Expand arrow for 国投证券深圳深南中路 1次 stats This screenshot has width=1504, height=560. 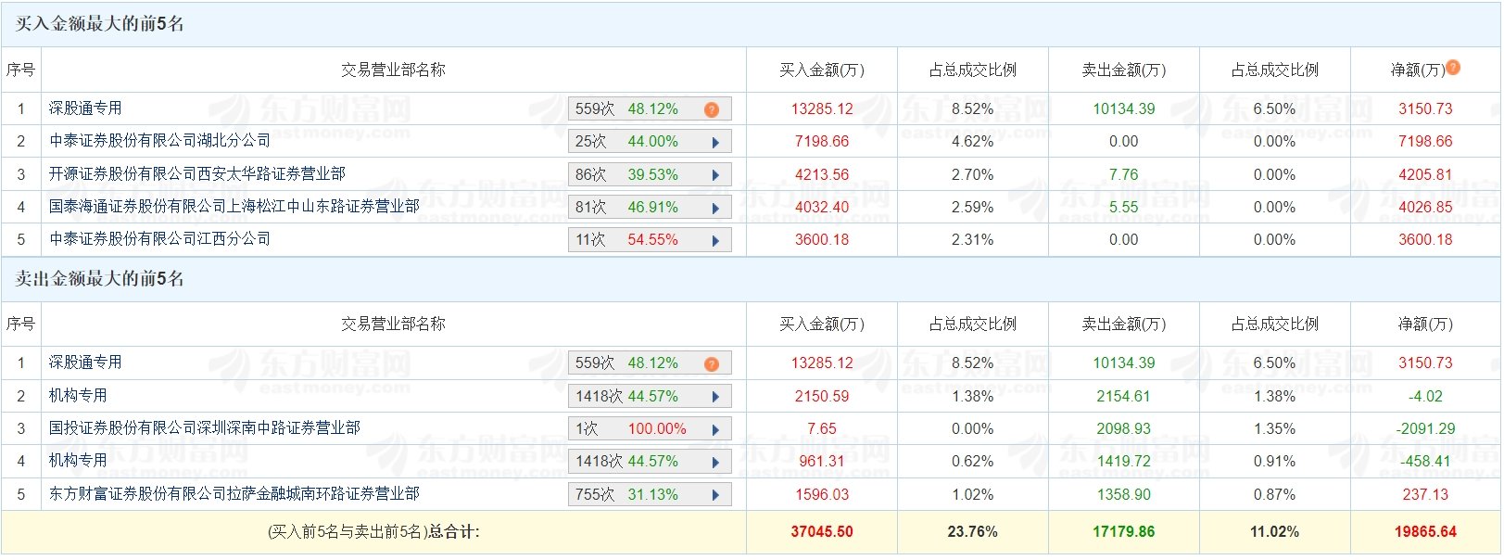(715, 429)
